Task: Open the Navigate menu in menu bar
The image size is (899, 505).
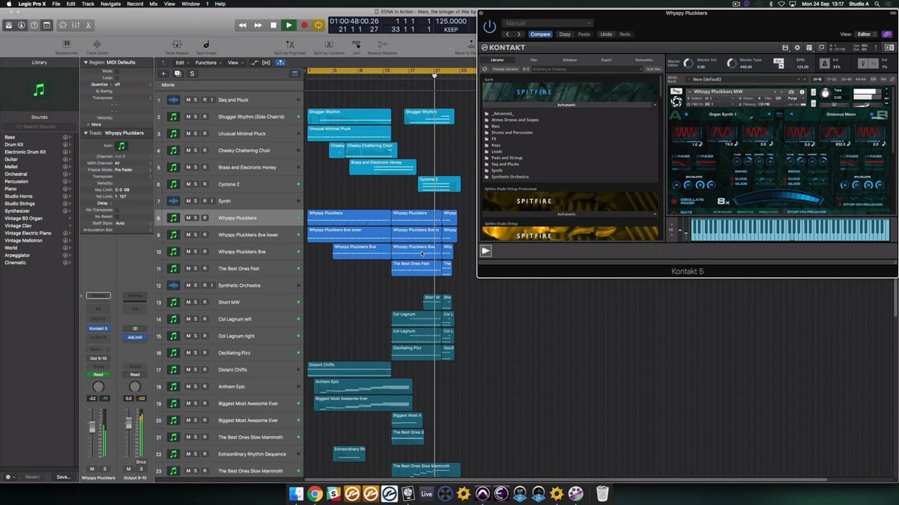Action: pyautogui.click(x=110, y=4)
